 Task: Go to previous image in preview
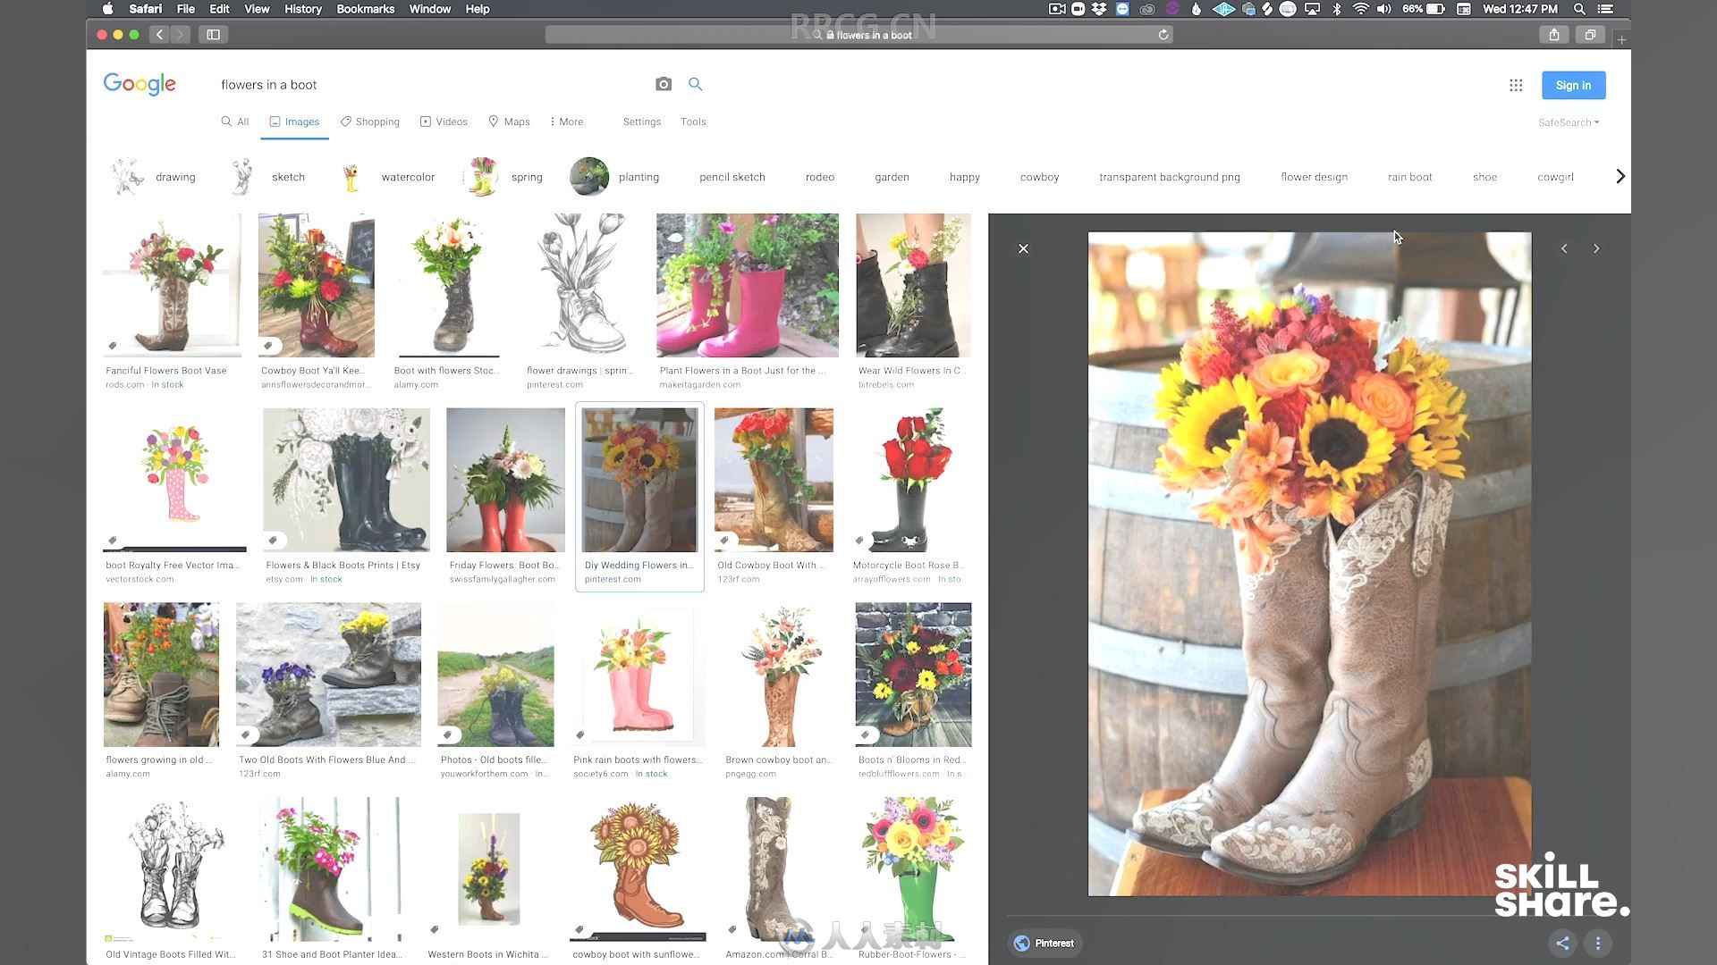click(1564, 248)
